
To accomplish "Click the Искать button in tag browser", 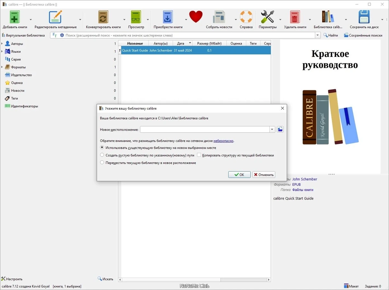I will (x=106, y=279).
